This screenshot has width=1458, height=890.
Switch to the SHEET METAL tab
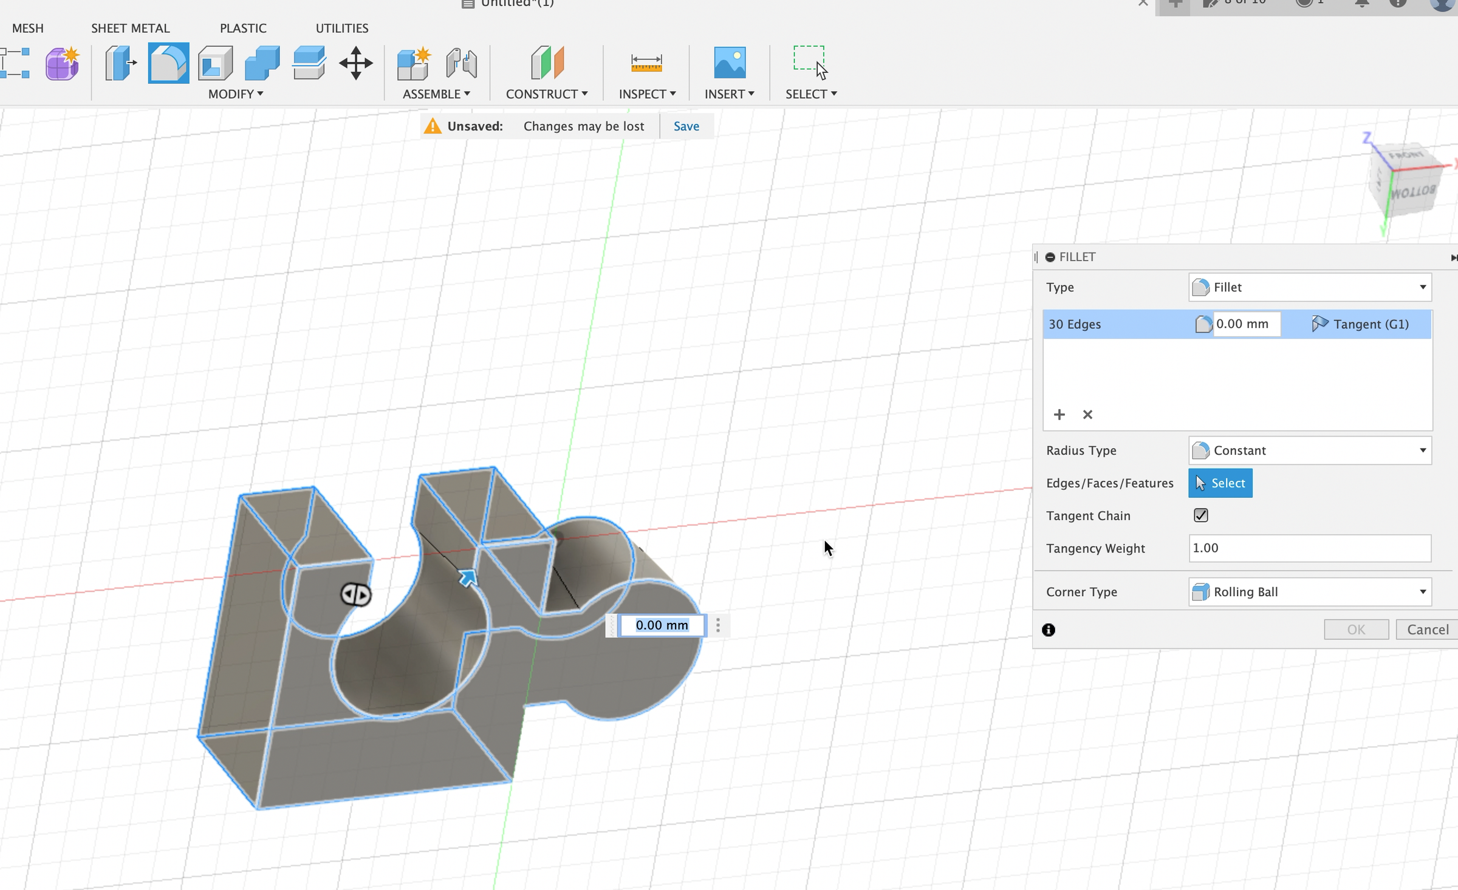pos(130,29)
